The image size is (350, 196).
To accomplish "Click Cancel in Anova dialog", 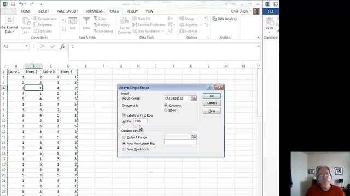I will pyautogui.click(x=212, y=103).
